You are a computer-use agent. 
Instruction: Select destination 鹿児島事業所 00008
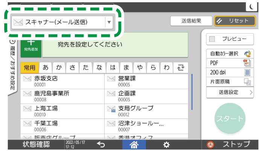(62, 96)
